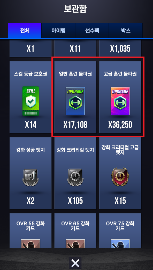
Task: Select the partially visible card showing X1
Action: (x=30, y=49)
